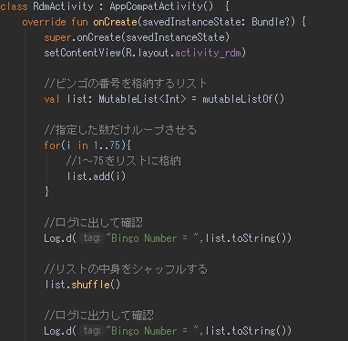Click the first "Bingo Number = " string

pyautogui.click(x=152, y=238)
